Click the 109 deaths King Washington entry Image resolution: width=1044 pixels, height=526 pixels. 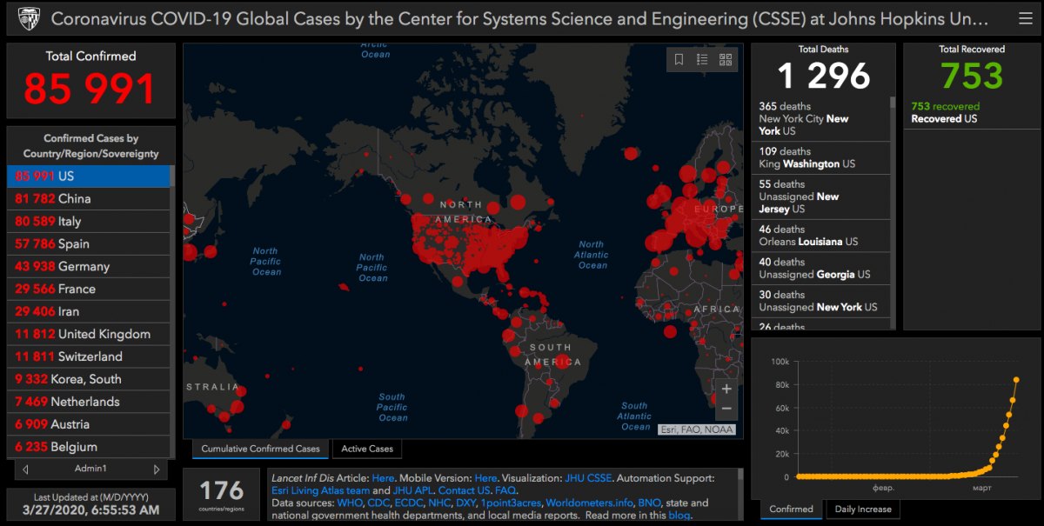[x=820, y=157]
